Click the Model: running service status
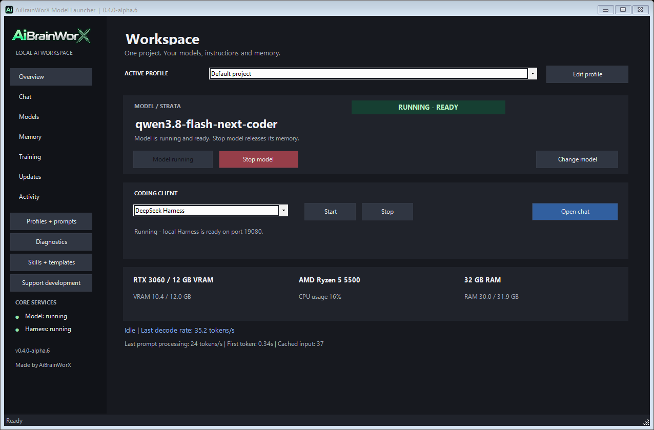Screen dimensions: 654x430 point(46,316)
